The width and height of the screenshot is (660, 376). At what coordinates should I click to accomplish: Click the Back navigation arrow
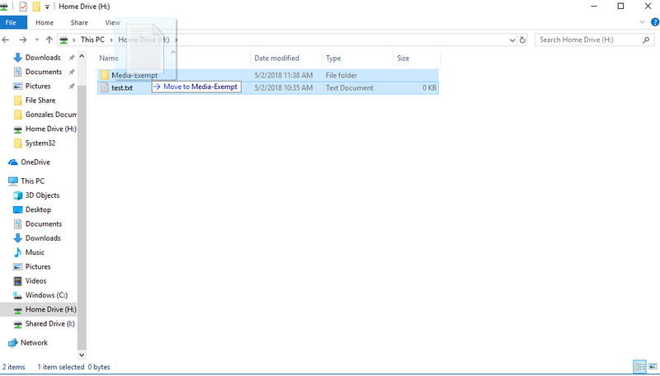coord(7,40)
